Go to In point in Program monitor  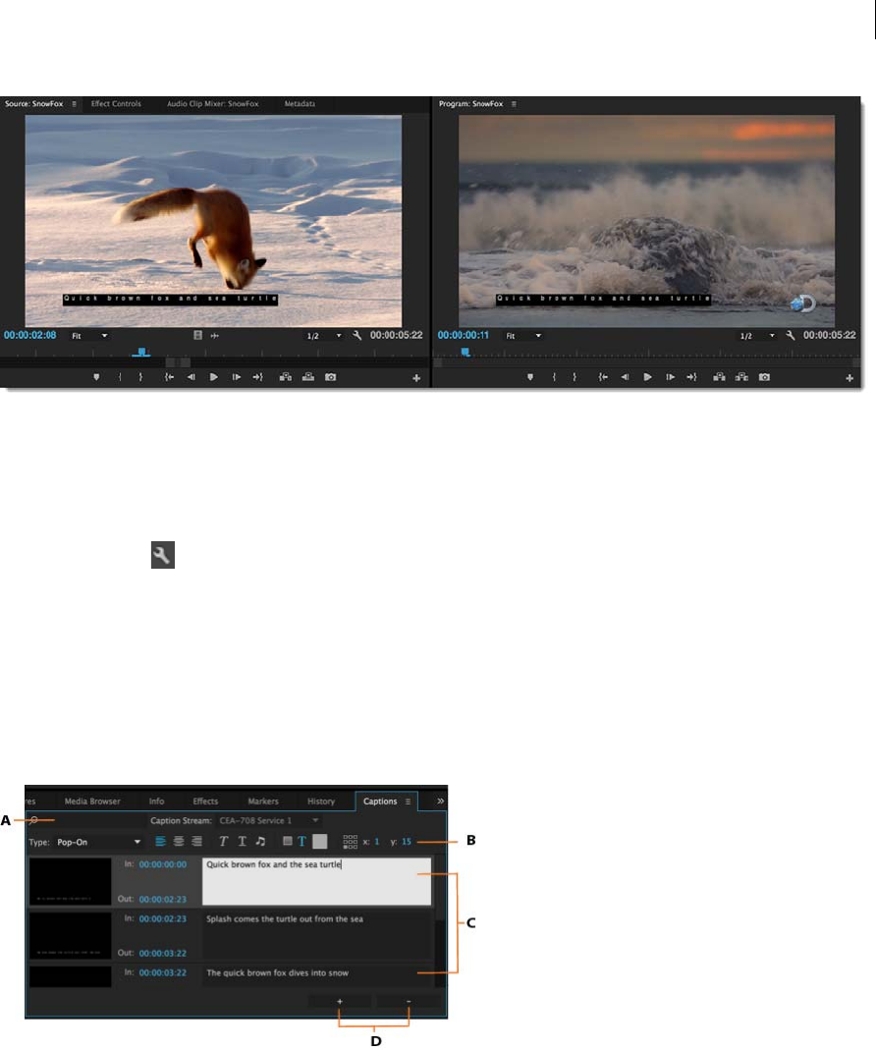(x=603, y=377)
